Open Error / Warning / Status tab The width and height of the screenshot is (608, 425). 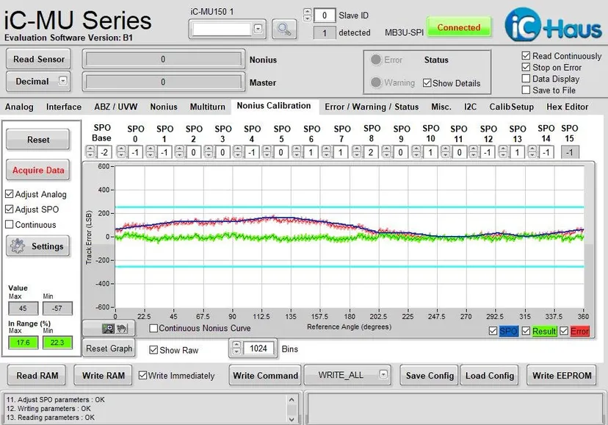pyautogui.click(x=372, y=107)
